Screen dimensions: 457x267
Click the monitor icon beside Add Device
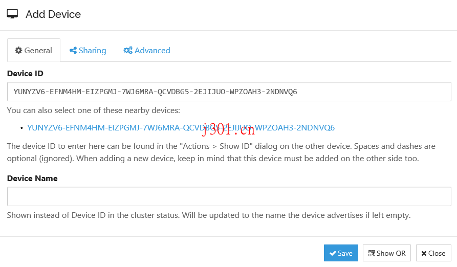pyautogui.click(x=13, y=14)
